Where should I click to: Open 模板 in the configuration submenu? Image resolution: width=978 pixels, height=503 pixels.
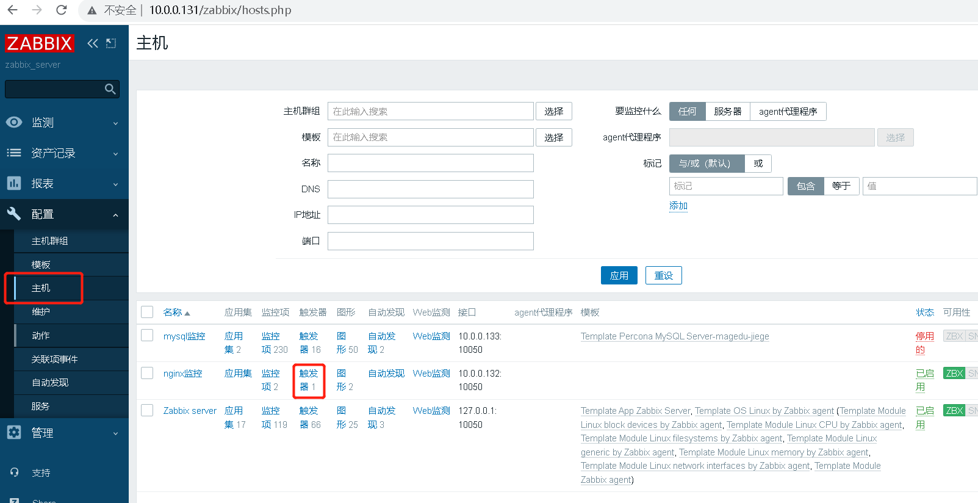(71, 265)
